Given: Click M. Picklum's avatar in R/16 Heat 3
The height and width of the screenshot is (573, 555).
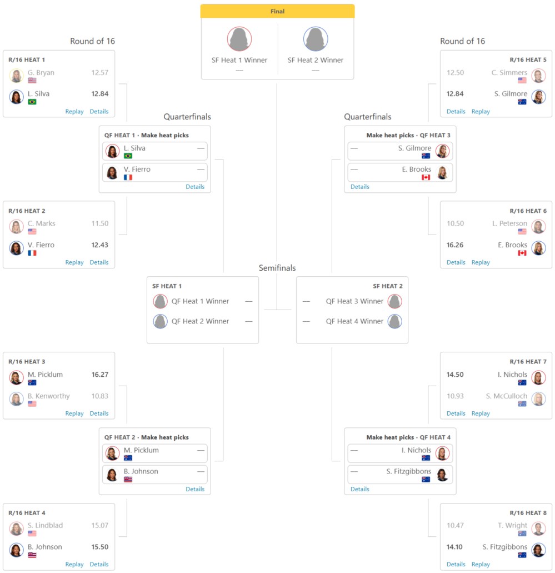Looking at the screenshot, I should (17, 377).
